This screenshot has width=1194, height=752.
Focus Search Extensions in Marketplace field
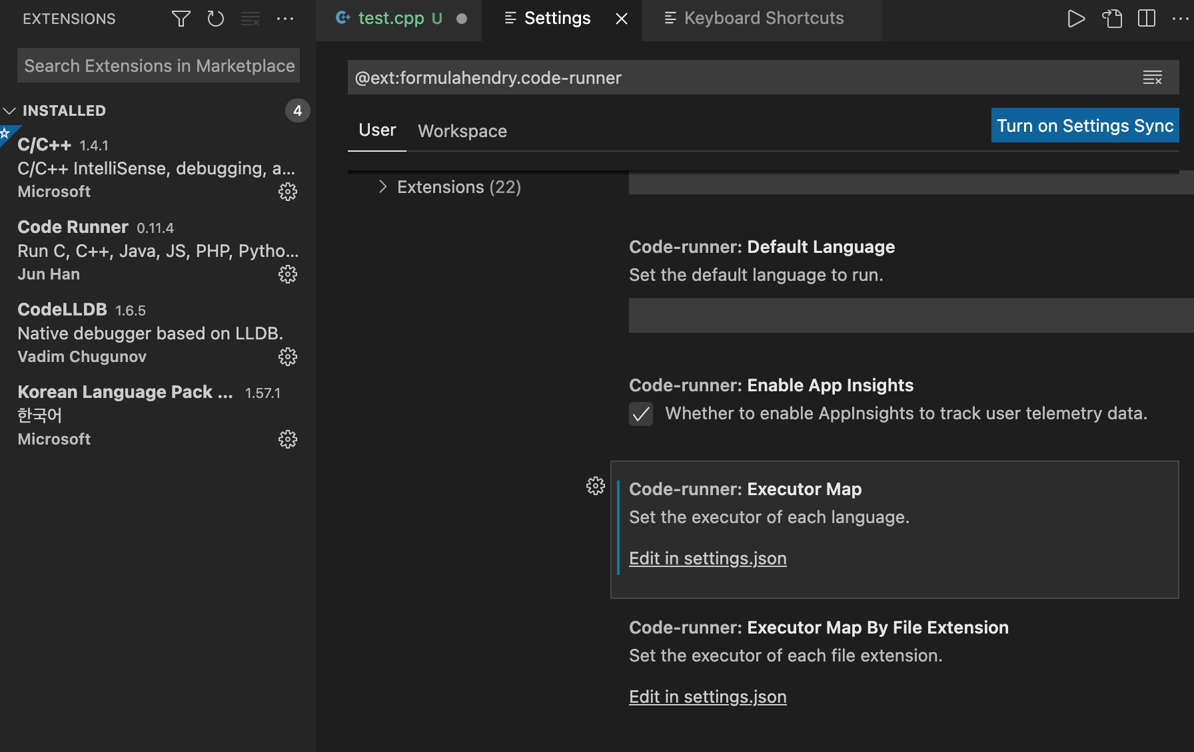(159, 66)
